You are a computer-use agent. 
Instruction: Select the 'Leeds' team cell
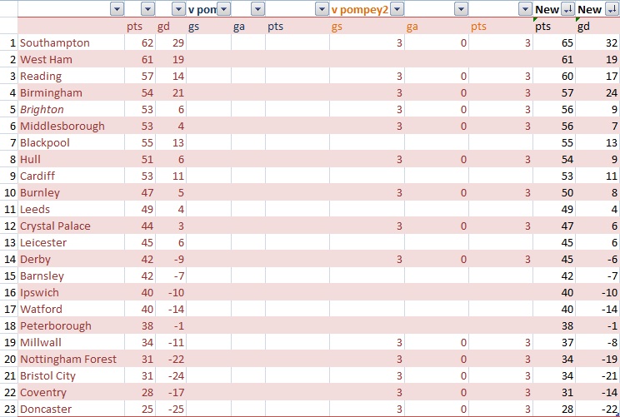71,209
